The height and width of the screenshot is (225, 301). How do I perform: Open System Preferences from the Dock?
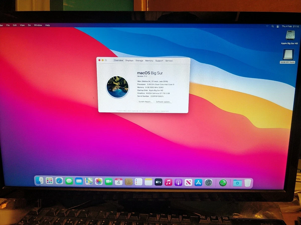208,183
